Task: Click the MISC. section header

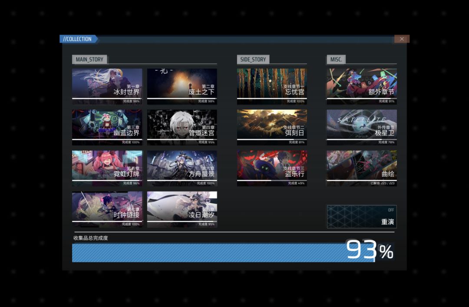Action: click(336, 59)
